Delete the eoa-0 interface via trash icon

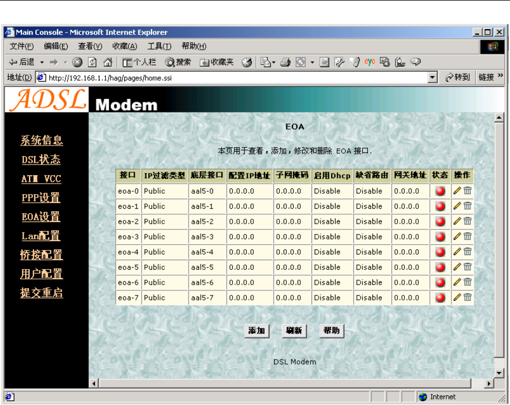click(467, 191)
